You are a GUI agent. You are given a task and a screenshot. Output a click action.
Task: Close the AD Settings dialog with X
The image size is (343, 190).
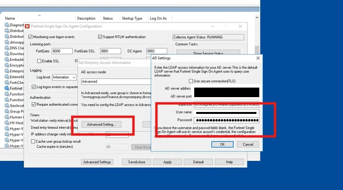(x=258, y=58)
